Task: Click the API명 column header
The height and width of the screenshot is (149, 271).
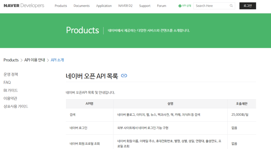Action: point(89,104)
